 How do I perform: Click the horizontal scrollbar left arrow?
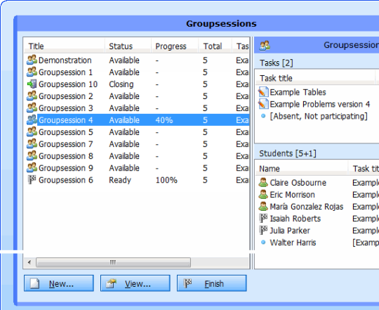point(29,262)
